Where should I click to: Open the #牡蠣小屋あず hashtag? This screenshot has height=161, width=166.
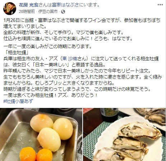pyautogui.click(x=18, y=101)
